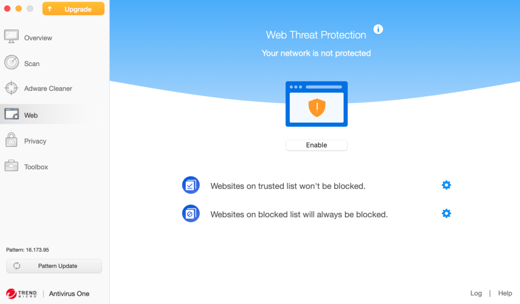Click the blocked websites list icon
This screenshot has width=520, height=304.
coord(191,213)
